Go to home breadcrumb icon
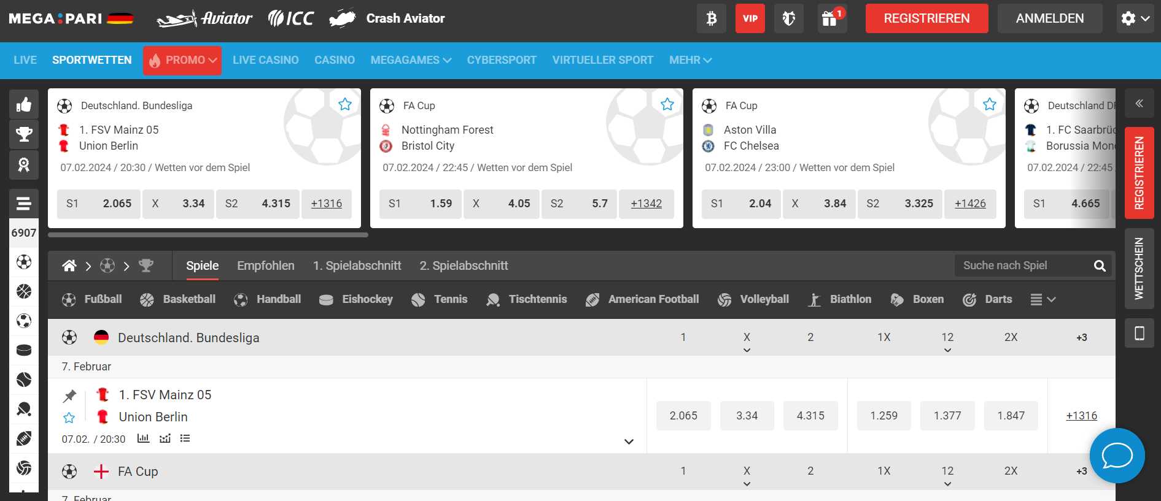 [69, 266]
